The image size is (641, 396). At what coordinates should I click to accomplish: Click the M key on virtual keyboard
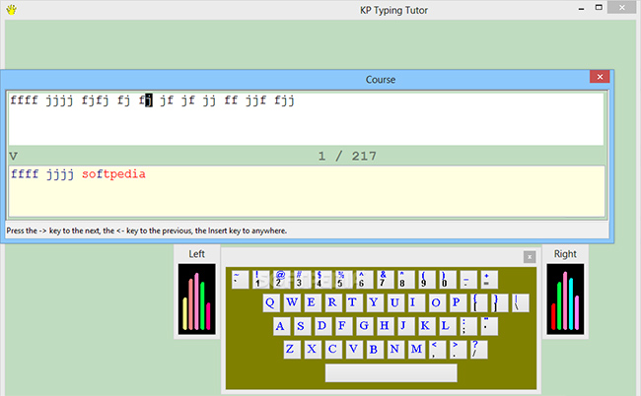pos(416,350)
